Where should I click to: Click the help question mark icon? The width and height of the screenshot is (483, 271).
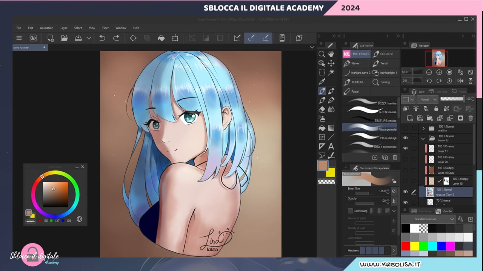tap(299, 38)
